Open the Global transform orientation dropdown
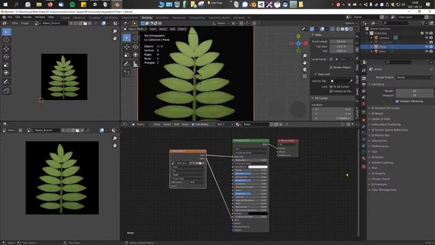Image resolution: width=435 pixels, height=245 pixels. pyautogui.click(x=221, y=23)
